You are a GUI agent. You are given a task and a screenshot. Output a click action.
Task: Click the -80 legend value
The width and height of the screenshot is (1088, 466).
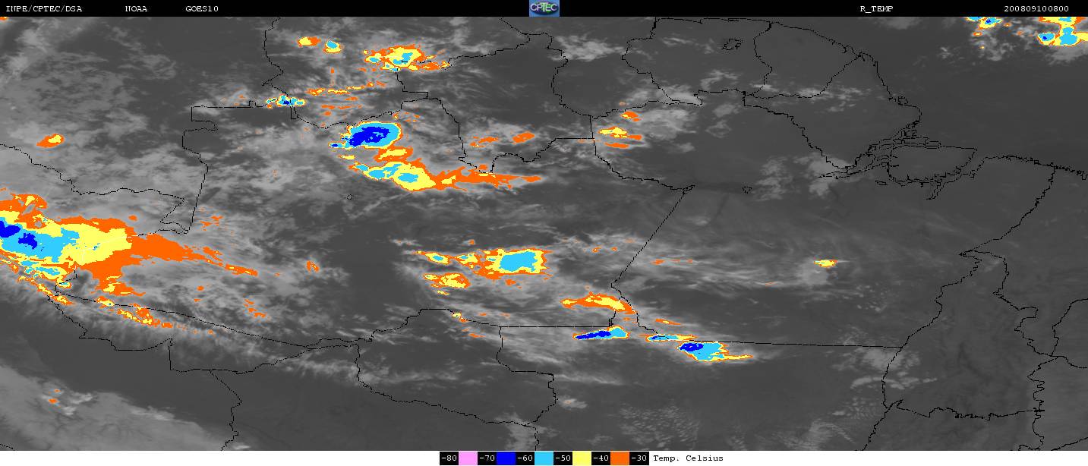(x=449, y=458)
